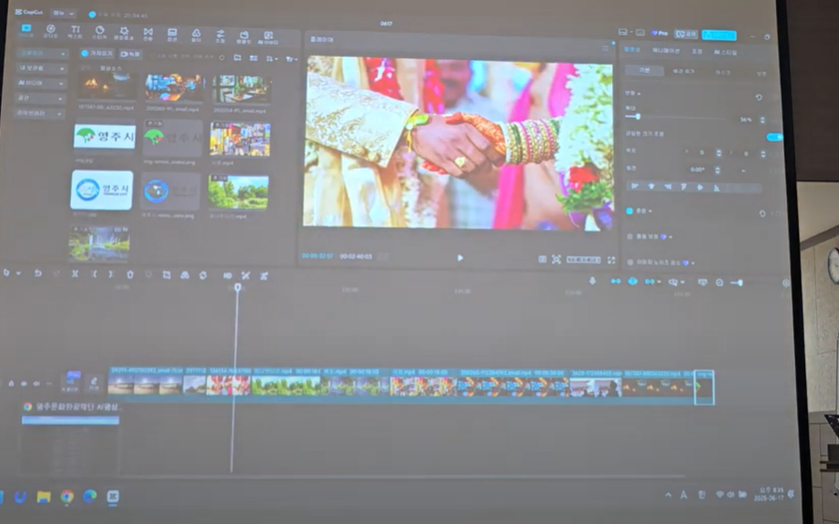Screen dimensions: 839x524
Task: Reset the transform section
Action: pyautogui.click(x=758, y=97)
